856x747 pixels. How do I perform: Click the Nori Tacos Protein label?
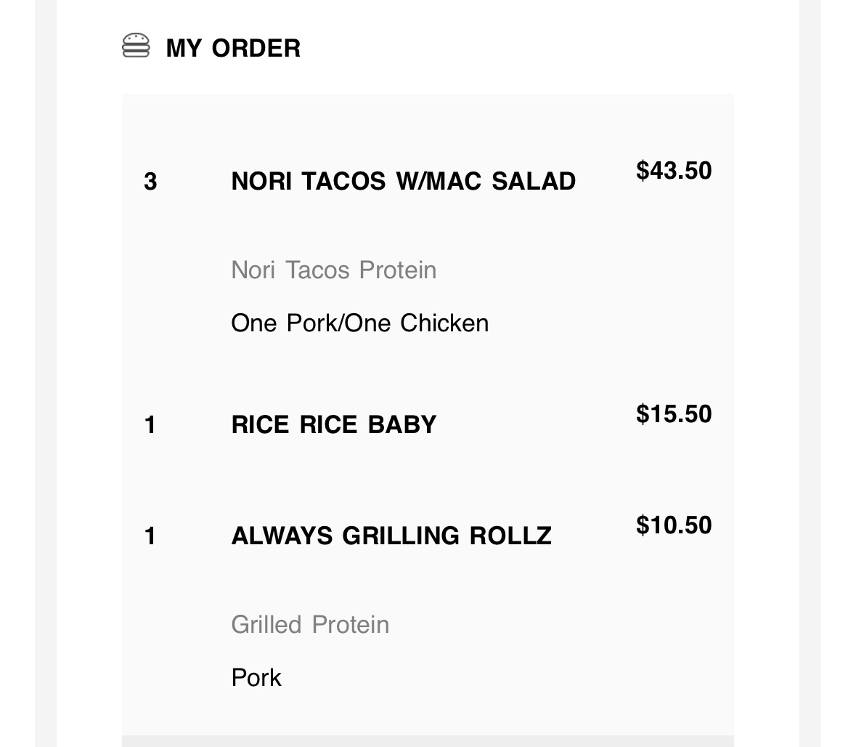point(333,270)
